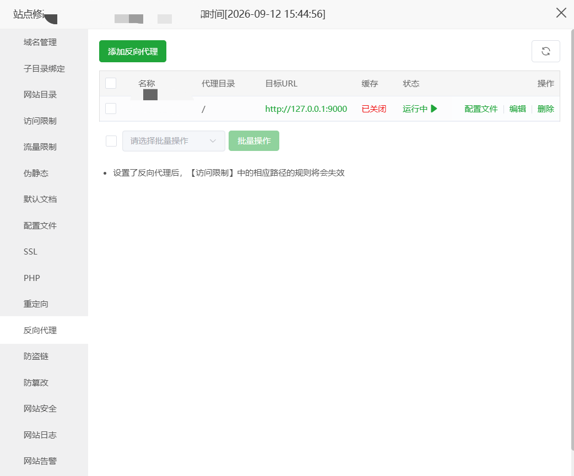Viewport: 574px width, 476px height.
Task: Open the 配置文件 sidebar tab
Action: [x=44, y=225]
